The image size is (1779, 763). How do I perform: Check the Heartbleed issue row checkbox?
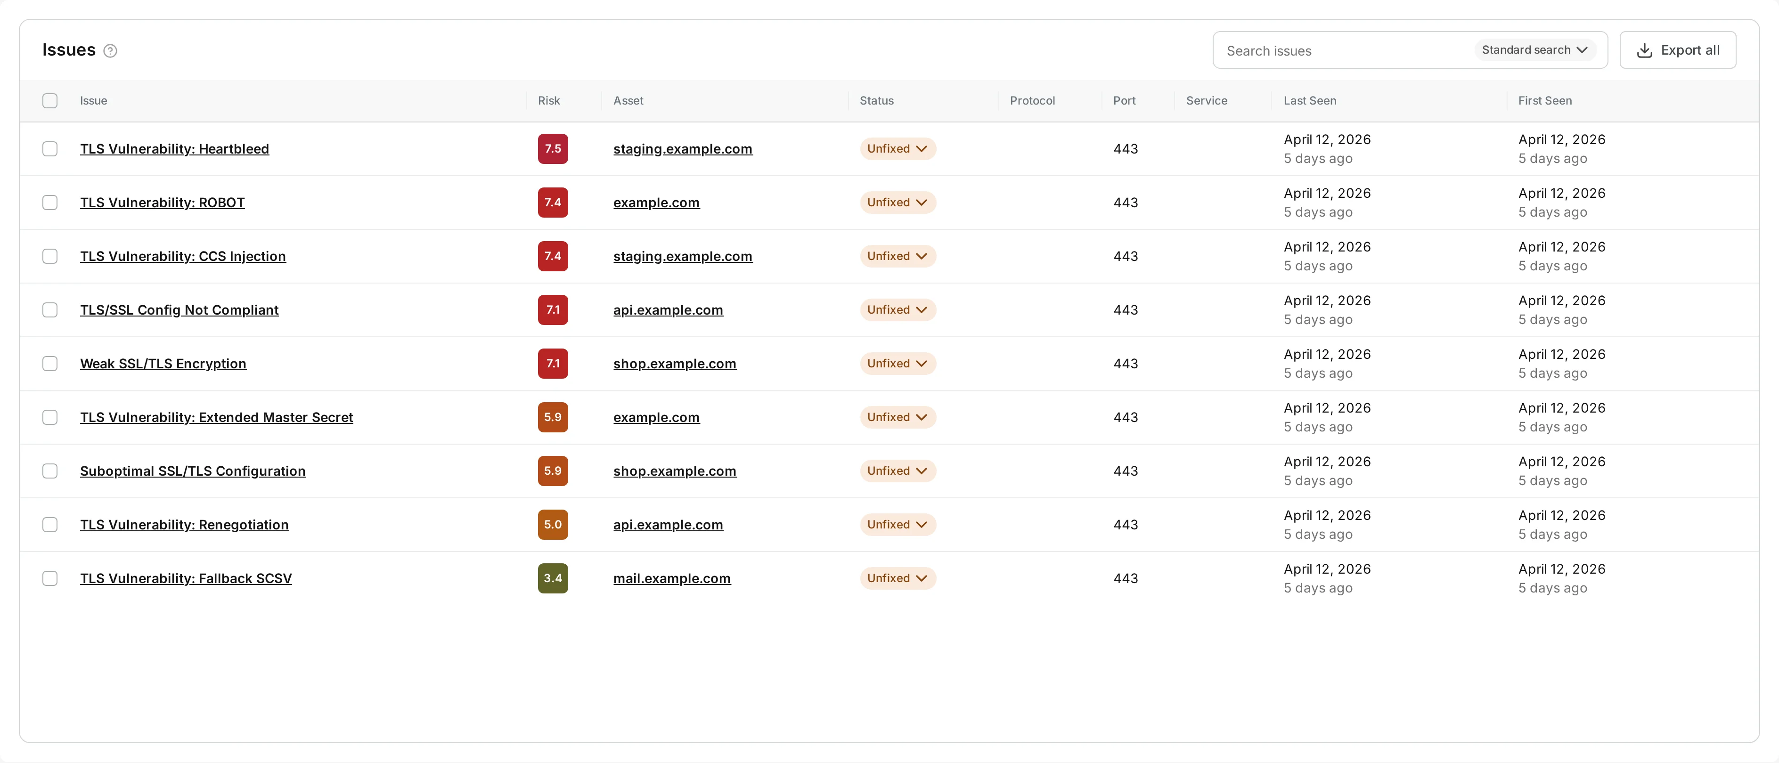(50, 149)
